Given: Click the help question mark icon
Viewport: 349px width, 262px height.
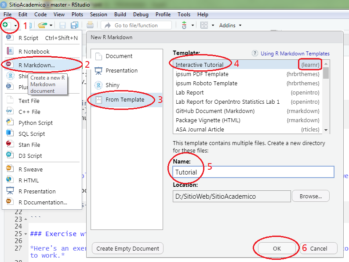Looking at the screenshot, I should [x=254, y=54].
